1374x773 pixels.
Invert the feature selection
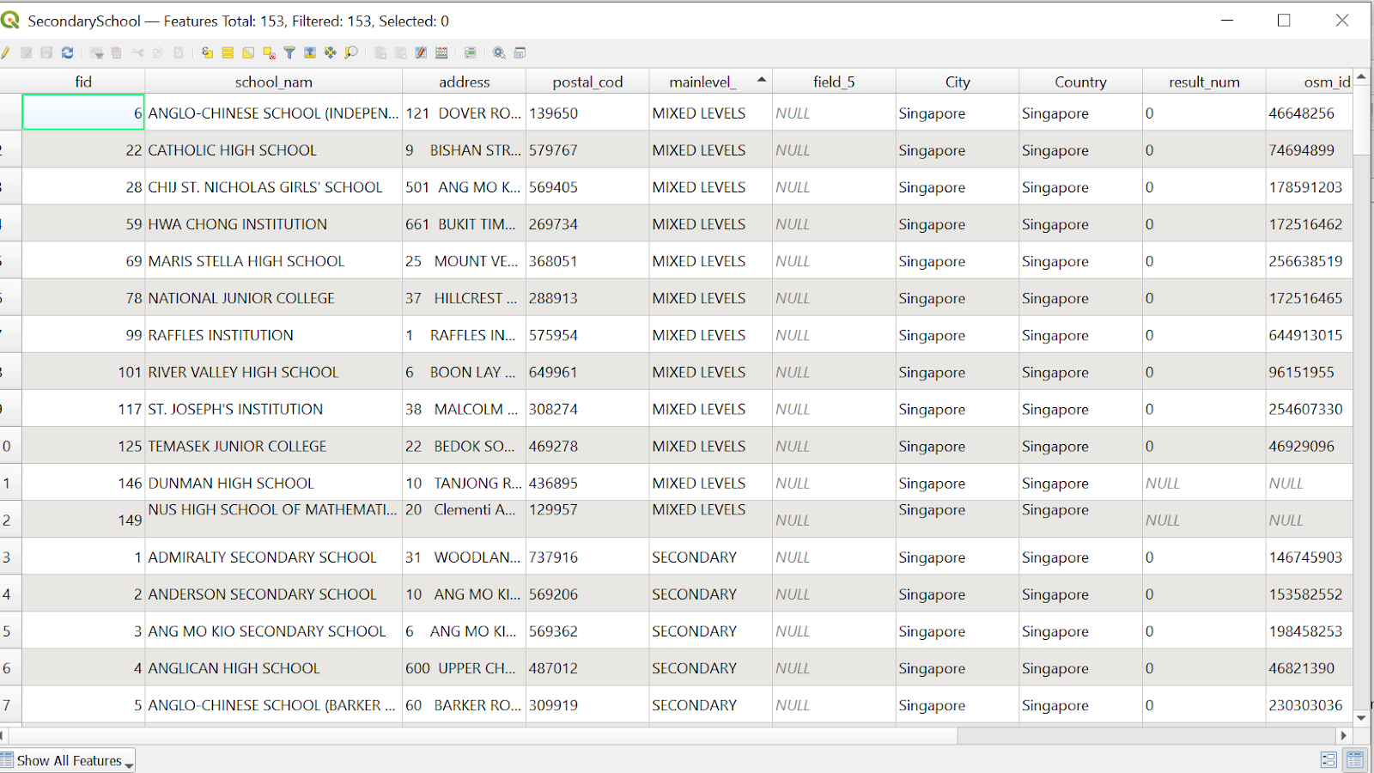(248, 53)
